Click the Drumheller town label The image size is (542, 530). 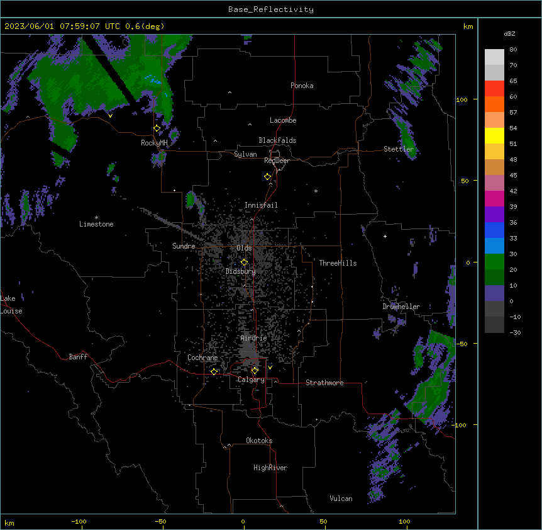tap(401, 307)
